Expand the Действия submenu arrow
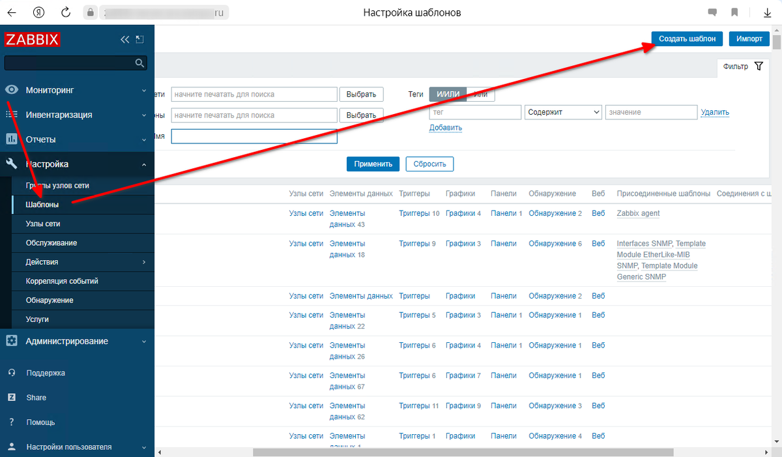The image size is (782, 457). tap(144, 262)
